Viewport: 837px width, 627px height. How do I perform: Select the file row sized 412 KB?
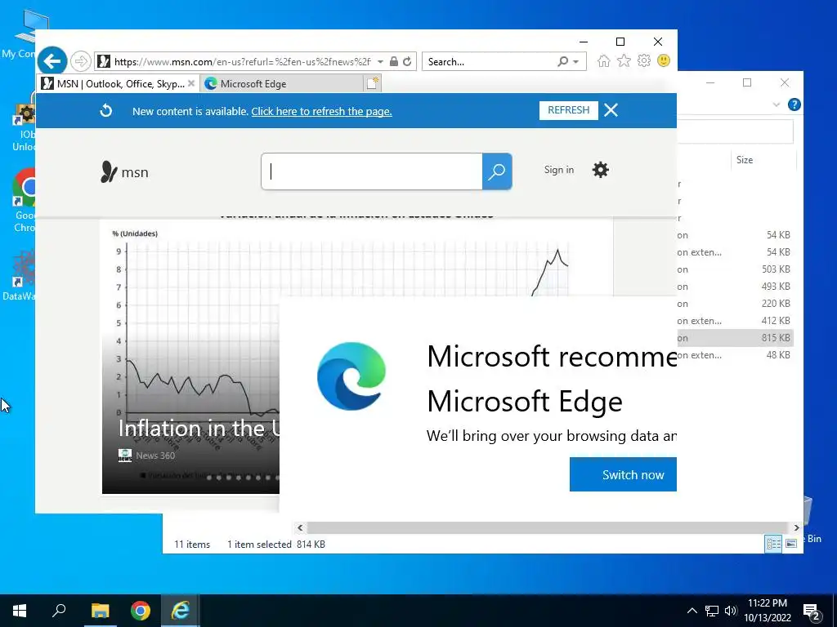(735, 320)
